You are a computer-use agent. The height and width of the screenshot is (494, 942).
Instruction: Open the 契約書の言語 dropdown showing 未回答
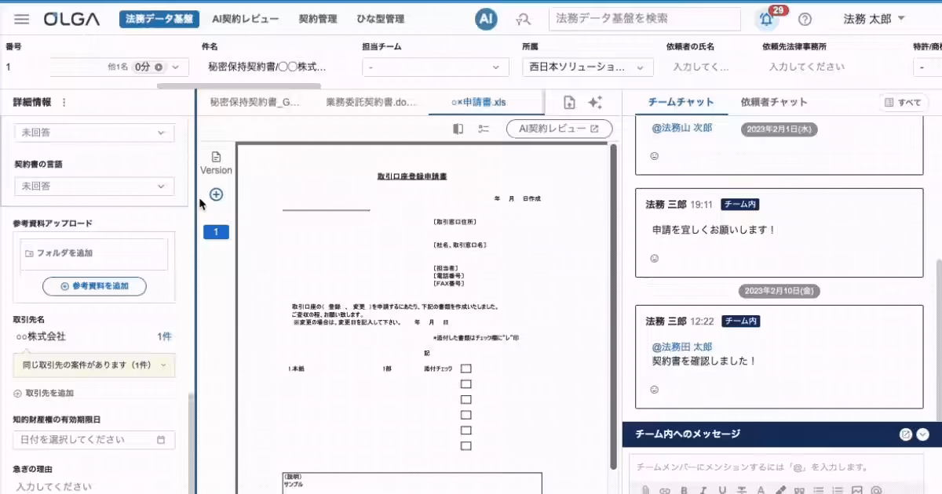click(93, 186)
